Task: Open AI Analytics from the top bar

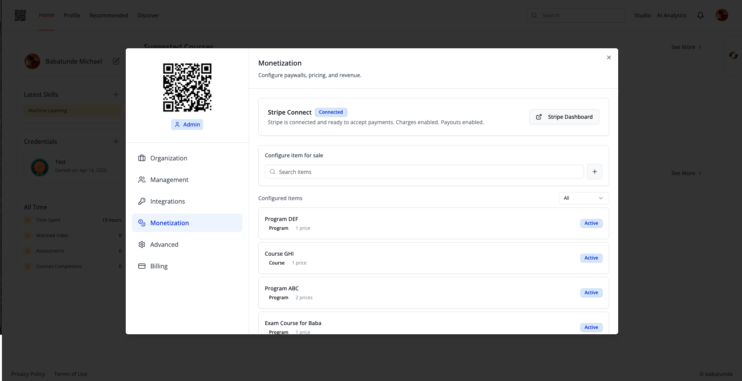Action: point(672,15)
